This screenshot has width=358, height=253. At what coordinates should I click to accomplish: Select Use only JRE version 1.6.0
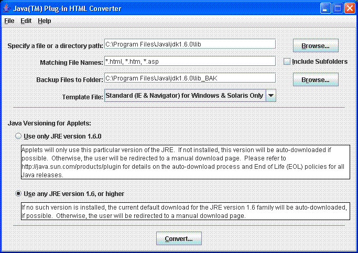[x=19, y=136]
